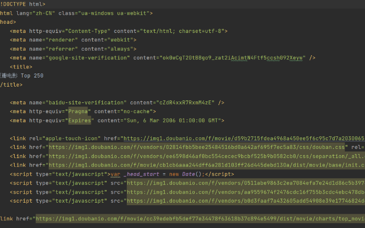Open the movie/base/init stylesheet URL

(x=207, y=165)
